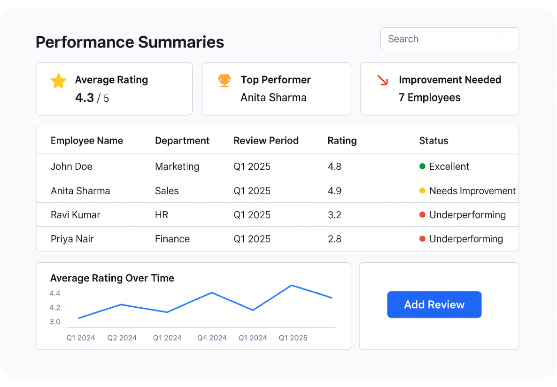
Task: Click Underperforming label in Priya Nair row
Action: [466, 239]
